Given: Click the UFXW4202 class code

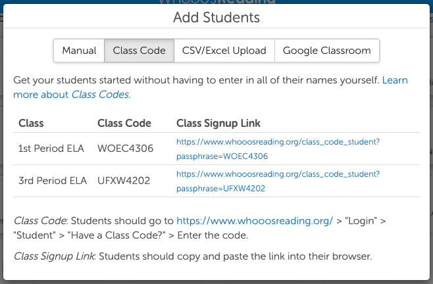Looking at the screenshot, I should click(124, 181).
